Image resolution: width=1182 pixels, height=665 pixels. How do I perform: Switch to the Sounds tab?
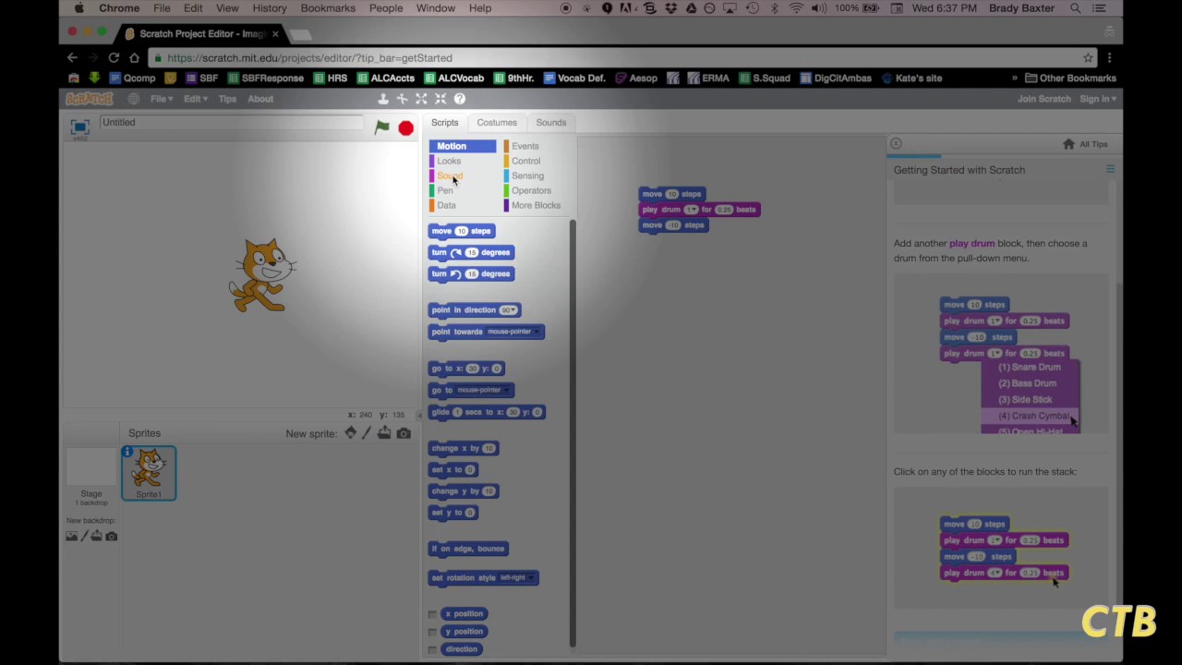[x=551, y=122]
